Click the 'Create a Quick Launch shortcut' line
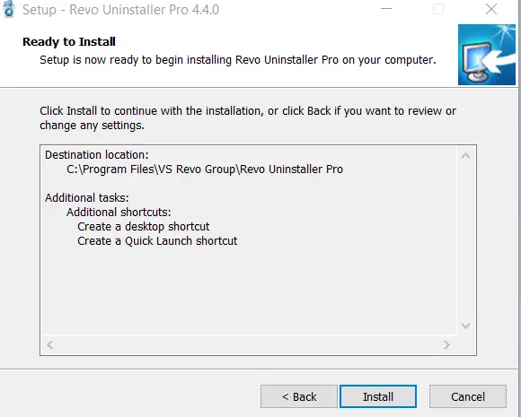Viewport: 521px width, 417px height. pos(157,241)
